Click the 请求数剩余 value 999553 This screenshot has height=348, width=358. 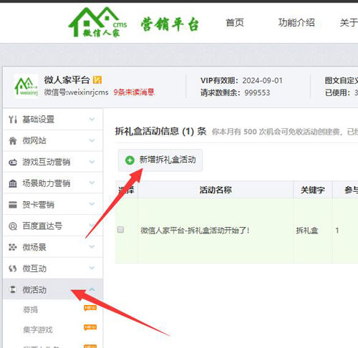click(257, 92)
